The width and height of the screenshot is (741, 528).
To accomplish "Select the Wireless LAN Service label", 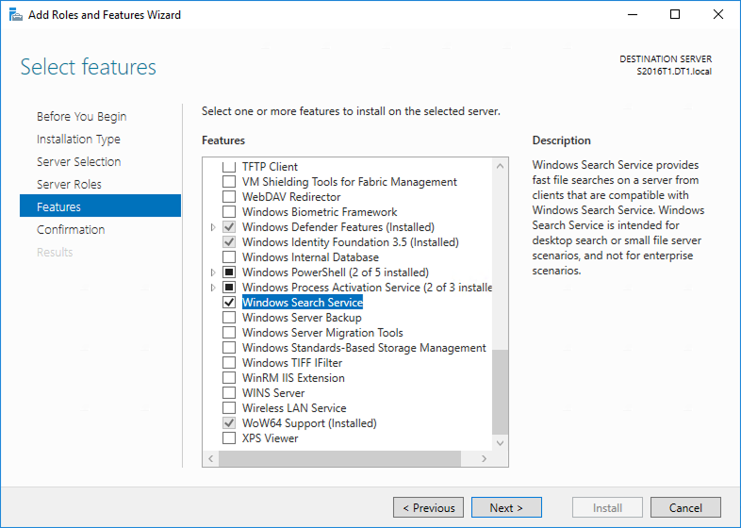I will tap(294, 408).
